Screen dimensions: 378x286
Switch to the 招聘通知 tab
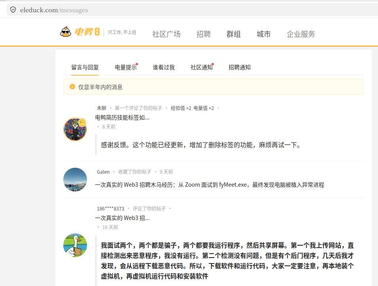[x=239, y=67]
